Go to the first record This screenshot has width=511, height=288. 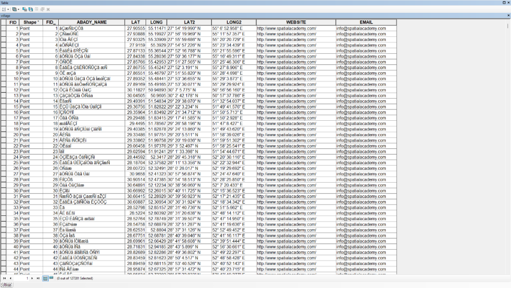click(x=5, y=278)
